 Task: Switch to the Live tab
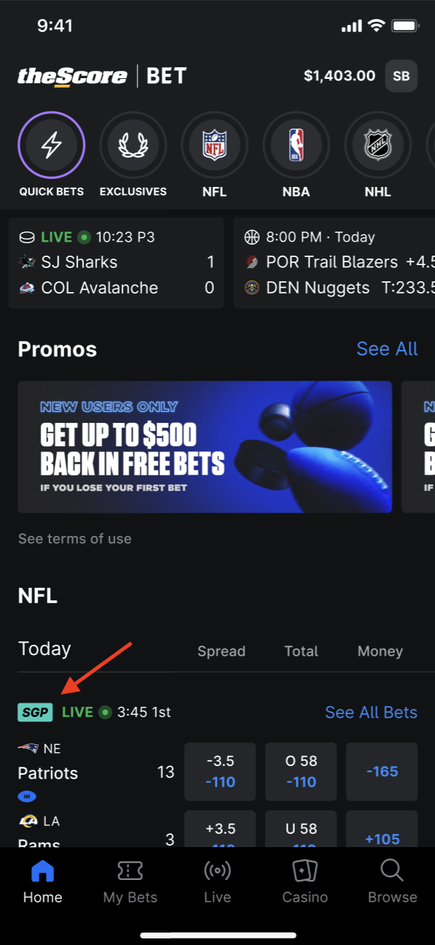tap(217, 882)
